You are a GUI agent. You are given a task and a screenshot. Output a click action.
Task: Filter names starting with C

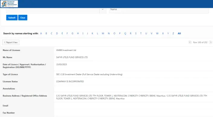52,33
